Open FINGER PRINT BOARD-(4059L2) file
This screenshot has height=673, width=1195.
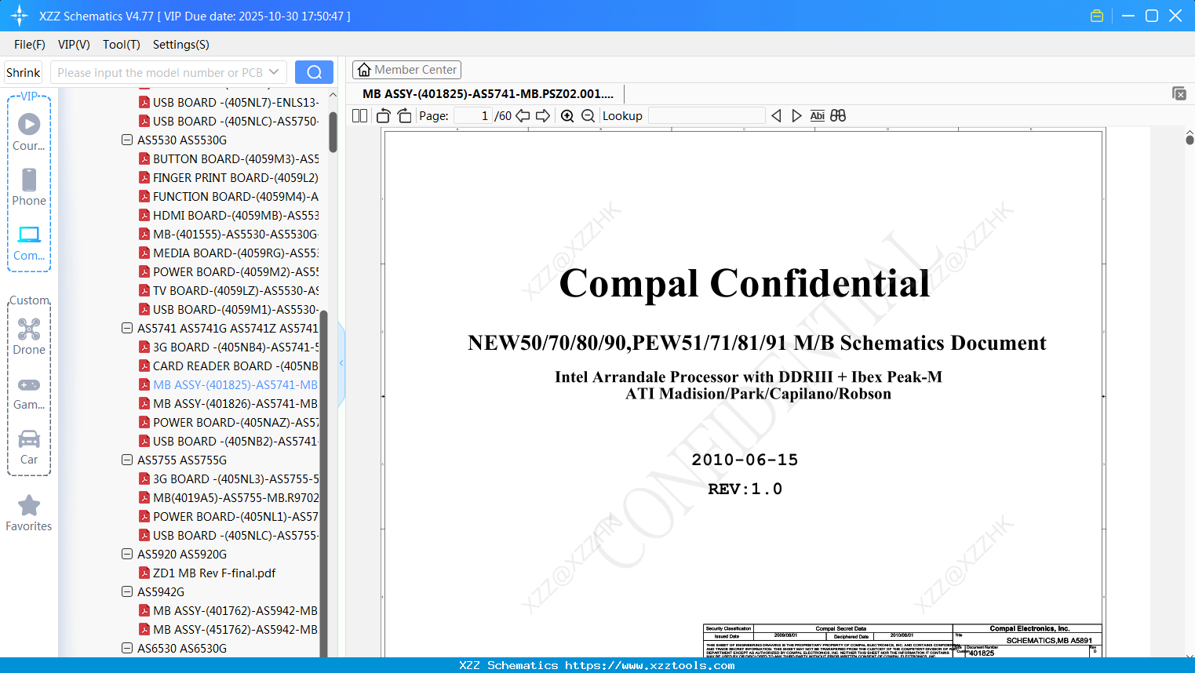click(x=228, y=178)
